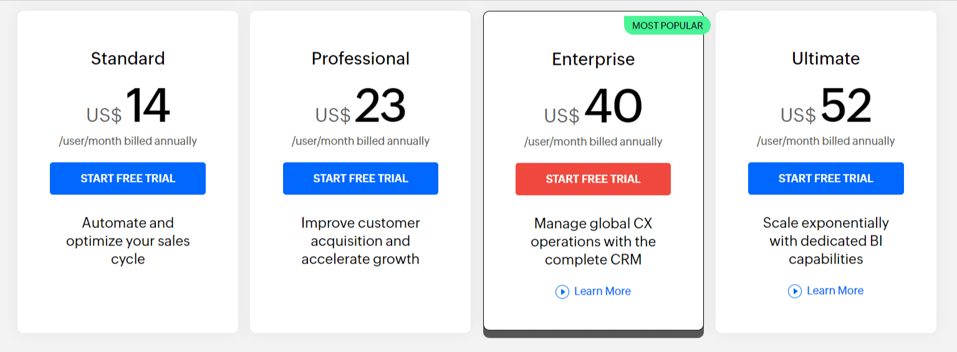Click 'Improve customer acquisition and accelerate growth' text
The width and height of the screenshot is (957, 352).
pos(360,241)
